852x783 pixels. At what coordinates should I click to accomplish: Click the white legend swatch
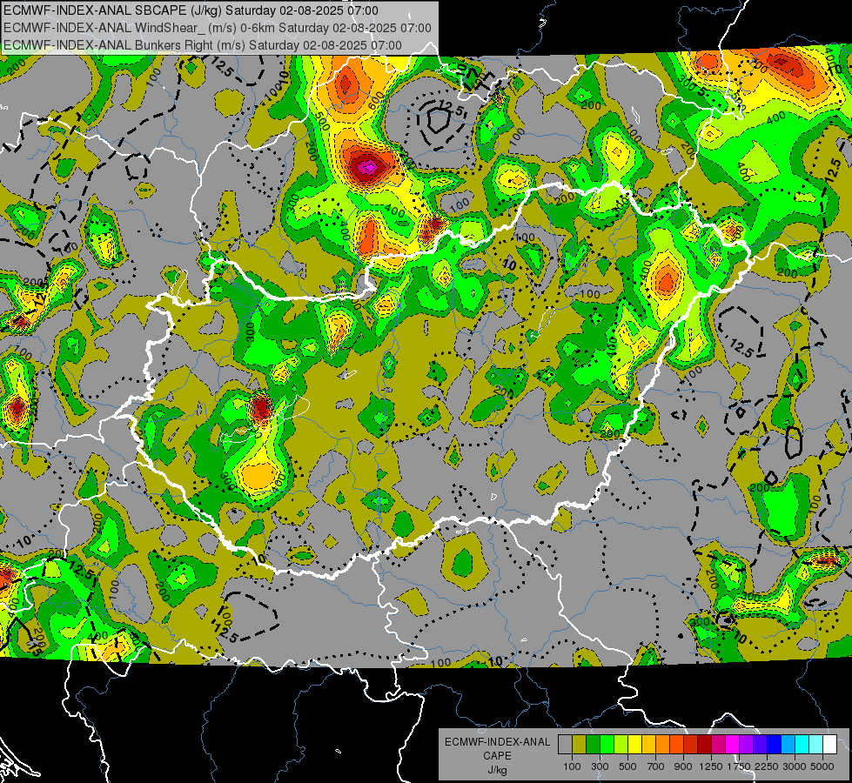pyautogui.click(x=829, y=744)
